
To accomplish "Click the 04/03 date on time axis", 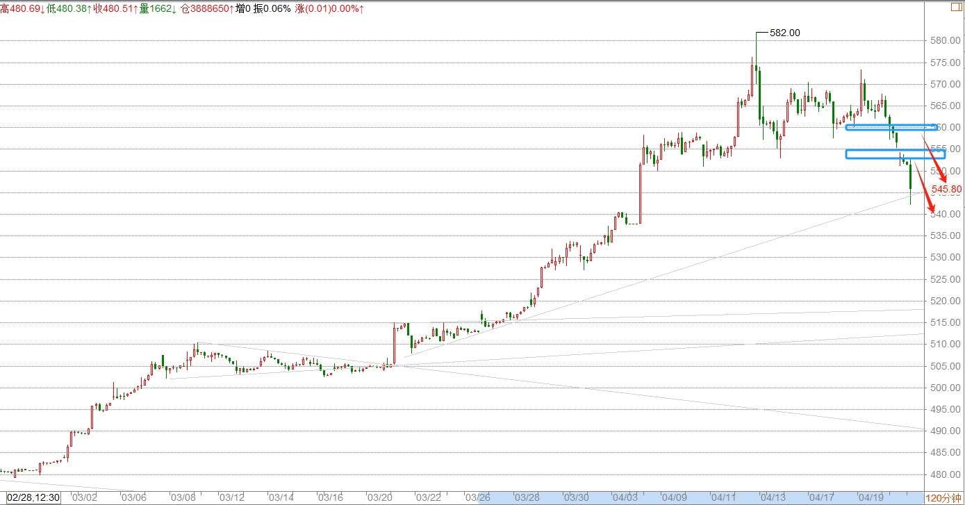I will point(626,498).
